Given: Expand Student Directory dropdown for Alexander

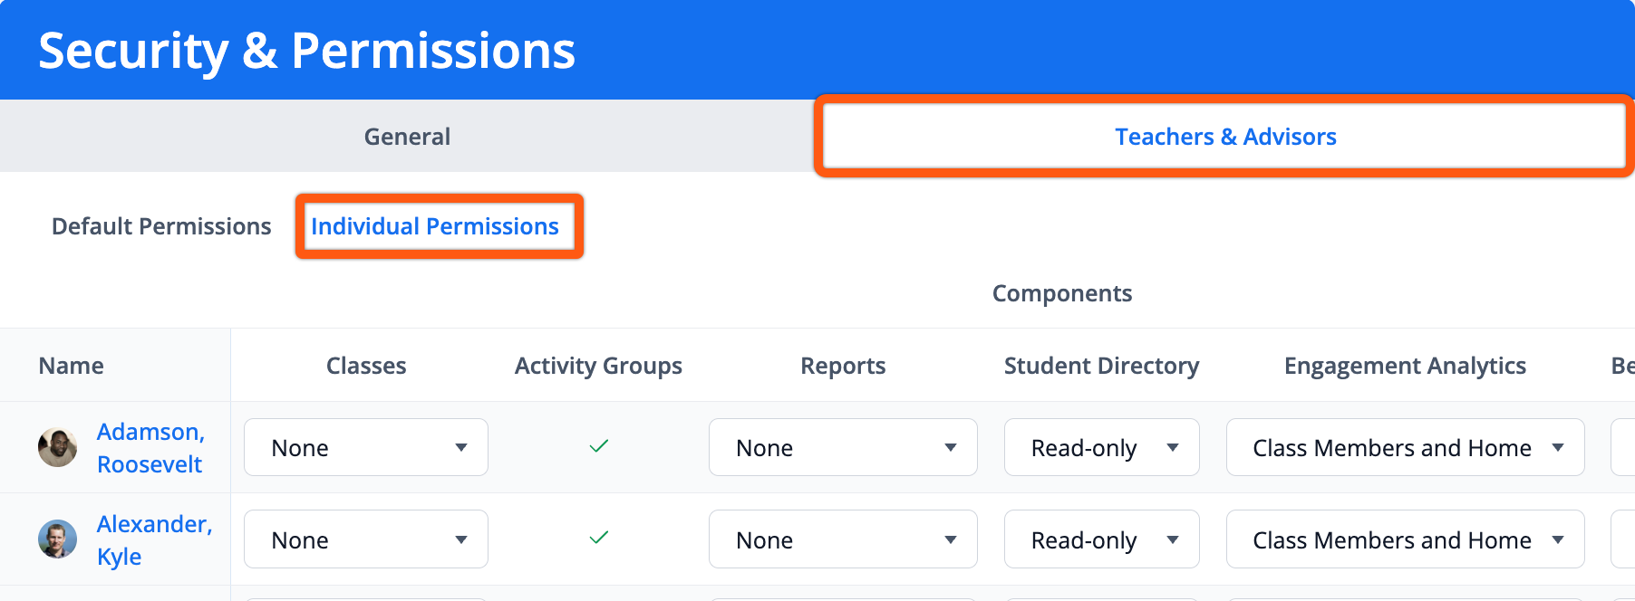Looking at the screenshot, I should pyautogui.click(x=1101, y=539).
